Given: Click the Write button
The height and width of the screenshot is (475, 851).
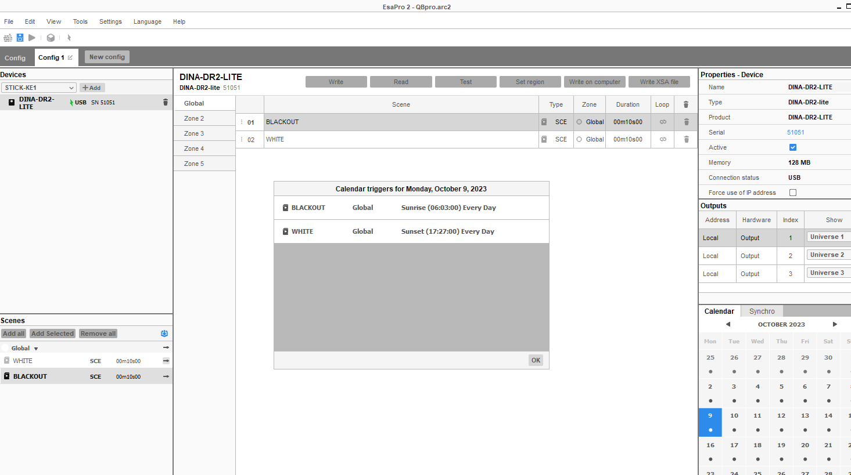Looking at the screenshot, I should pos(336,82).
